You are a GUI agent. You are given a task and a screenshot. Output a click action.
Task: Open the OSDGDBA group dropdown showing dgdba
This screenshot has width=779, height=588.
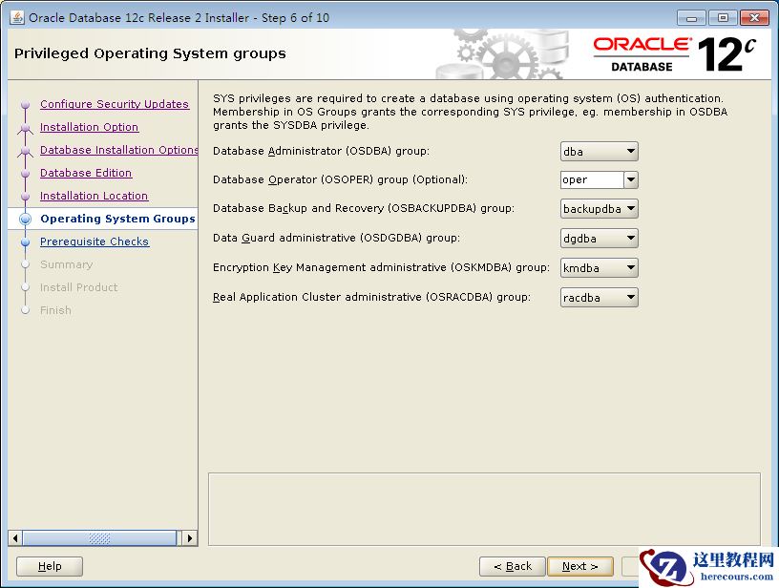pyautogui.click(x=599, y=239)
